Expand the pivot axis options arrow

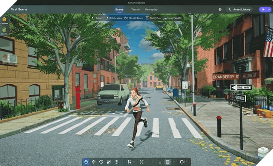coord(134,162)
